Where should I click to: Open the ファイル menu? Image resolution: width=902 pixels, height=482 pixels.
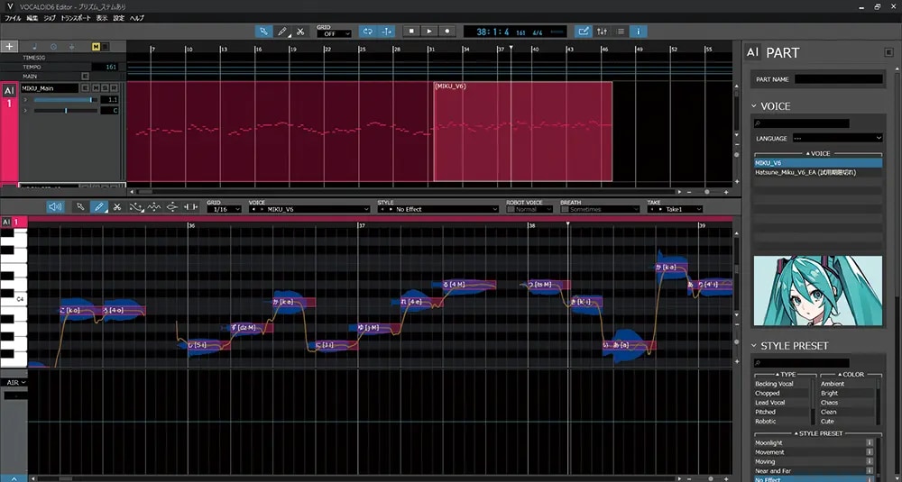click(x=13, y=18)
